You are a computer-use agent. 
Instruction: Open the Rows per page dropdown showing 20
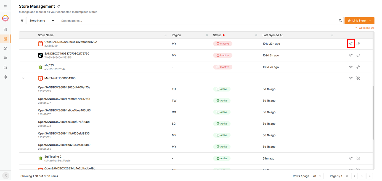click(317, 176)
